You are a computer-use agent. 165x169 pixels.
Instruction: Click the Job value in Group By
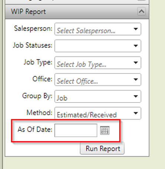(x=62, y=98)
